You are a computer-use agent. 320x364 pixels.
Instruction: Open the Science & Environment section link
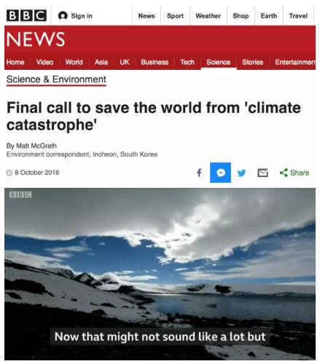point(56,79)
